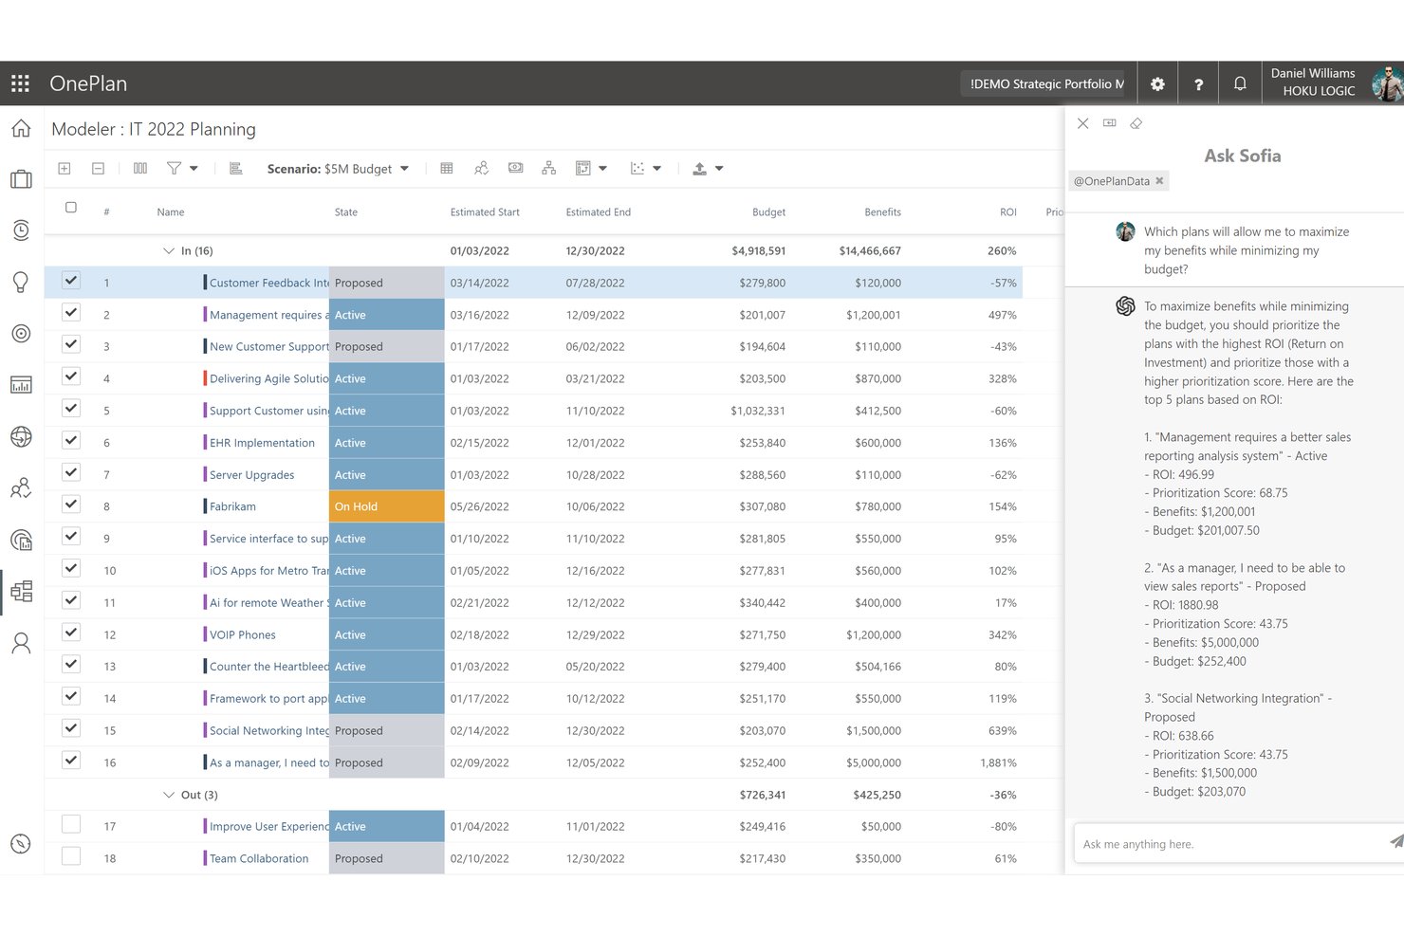Open the notifications bell icon
1404x936 pixels.
pos(1240,84)
